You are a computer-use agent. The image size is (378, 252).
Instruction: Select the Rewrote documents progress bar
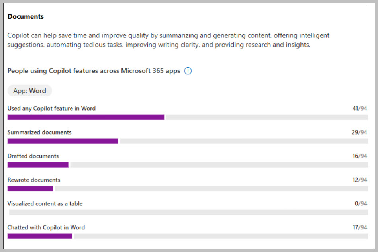coord(30,189)
